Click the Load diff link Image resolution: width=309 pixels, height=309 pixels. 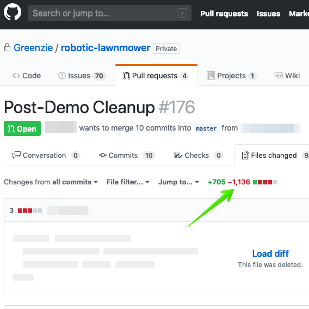[x=270, y=254]
